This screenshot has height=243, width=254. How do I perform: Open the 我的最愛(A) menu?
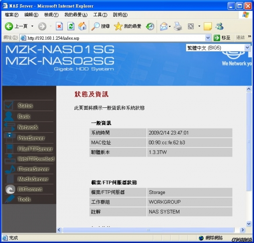(x=76, y=15)
